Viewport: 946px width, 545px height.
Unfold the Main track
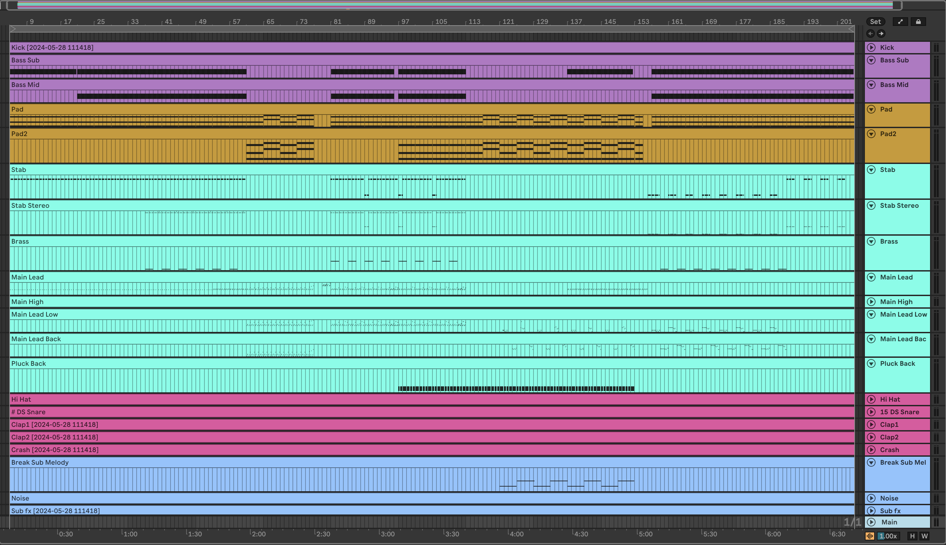(x=872, y=522)
